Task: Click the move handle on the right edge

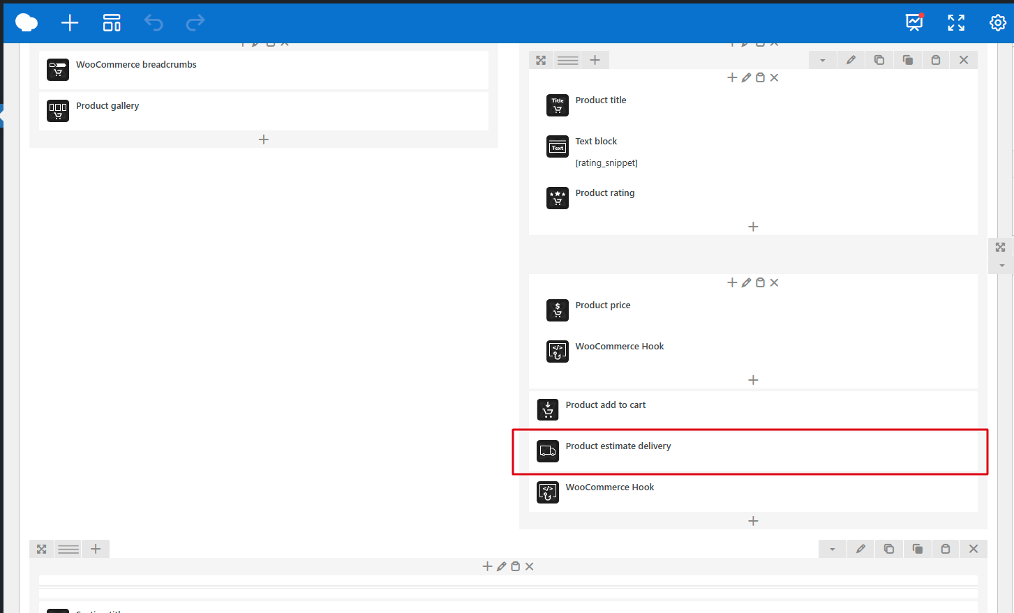Action: [x=1001, y=248]
